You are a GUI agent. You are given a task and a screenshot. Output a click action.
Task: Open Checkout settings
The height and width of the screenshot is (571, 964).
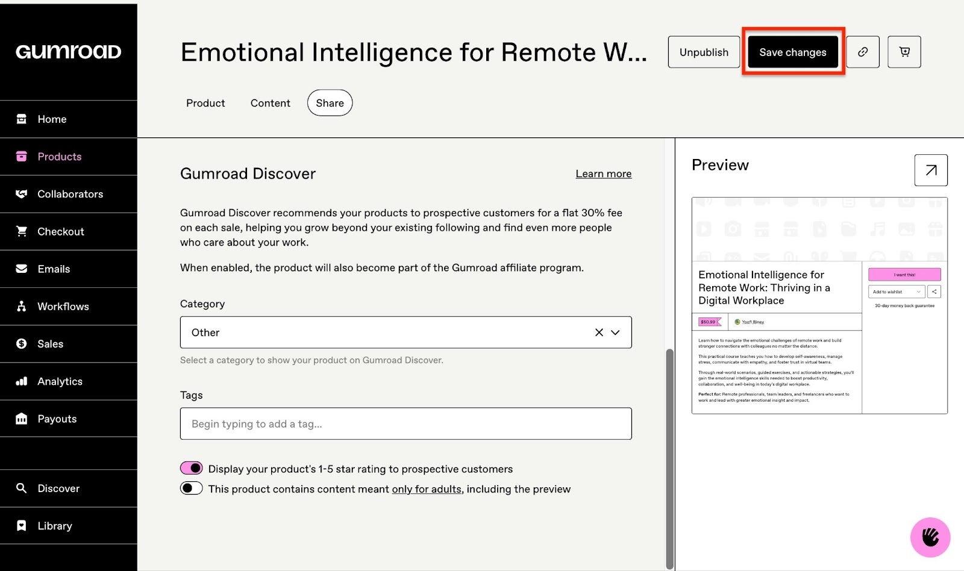(x=69, y=231)
